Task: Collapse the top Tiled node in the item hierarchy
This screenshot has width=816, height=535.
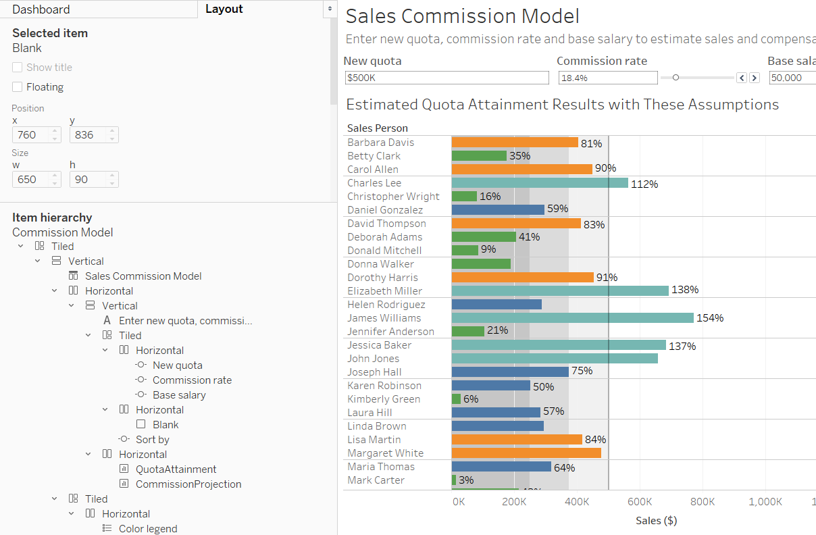Action: [x=20, y=245]
